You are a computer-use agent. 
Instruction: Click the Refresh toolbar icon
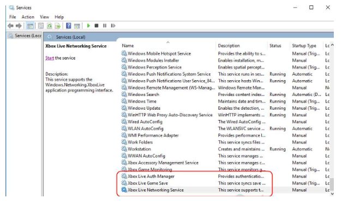coord(50,26)
